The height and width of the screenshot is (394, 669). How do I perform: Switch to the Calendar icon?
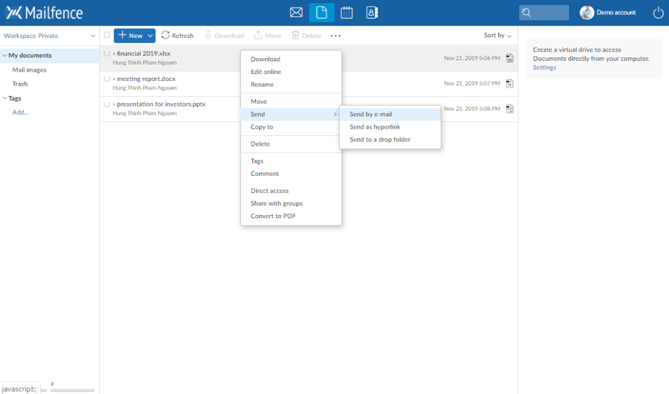pos(346,12)
